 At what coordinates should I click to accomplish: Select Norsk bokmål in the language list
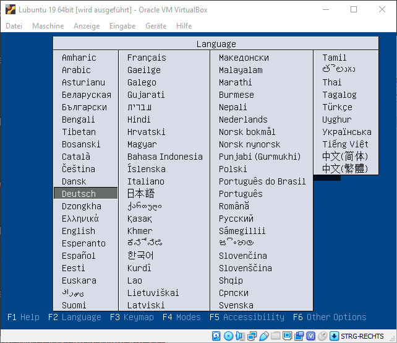[x=247, y=132]
